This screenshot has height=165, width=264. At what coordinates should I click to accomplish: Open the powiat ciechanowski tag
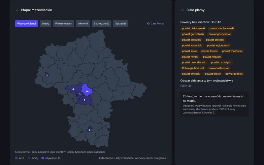pyautogui.click(x=222, y=28)
